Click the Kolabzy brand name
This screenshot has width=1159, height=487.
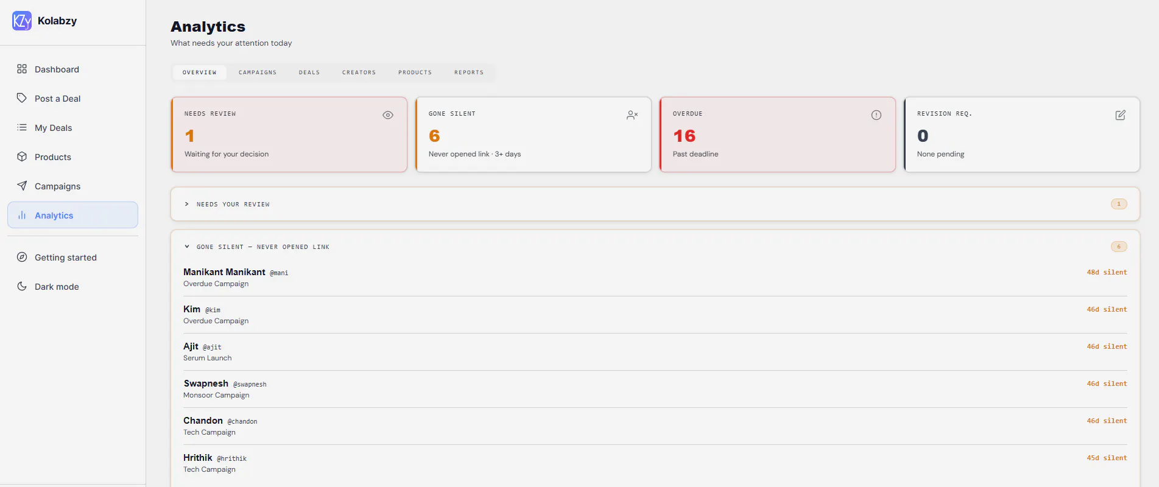[x=57, y=21]
